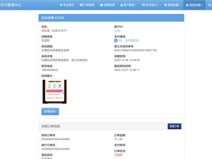Viewport: 212px width, 159px height.
Task: Expand the 支付接口 dropdown menu
Action: click(x=150, y=5)
